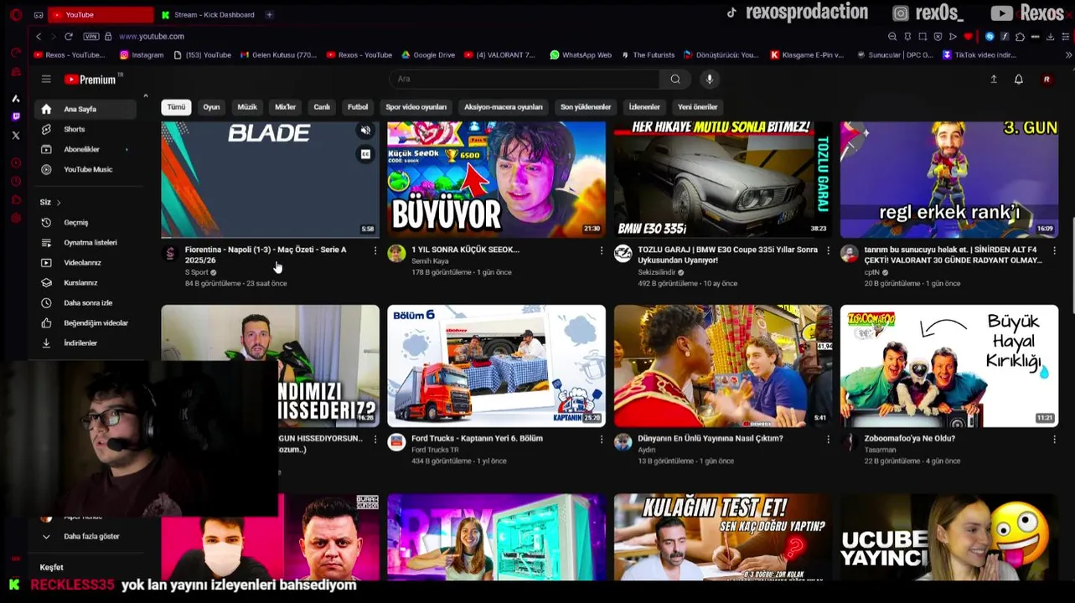Click the padlock site info icon
The width and height of the screenshot is (1075, 603).
(108, 36)
